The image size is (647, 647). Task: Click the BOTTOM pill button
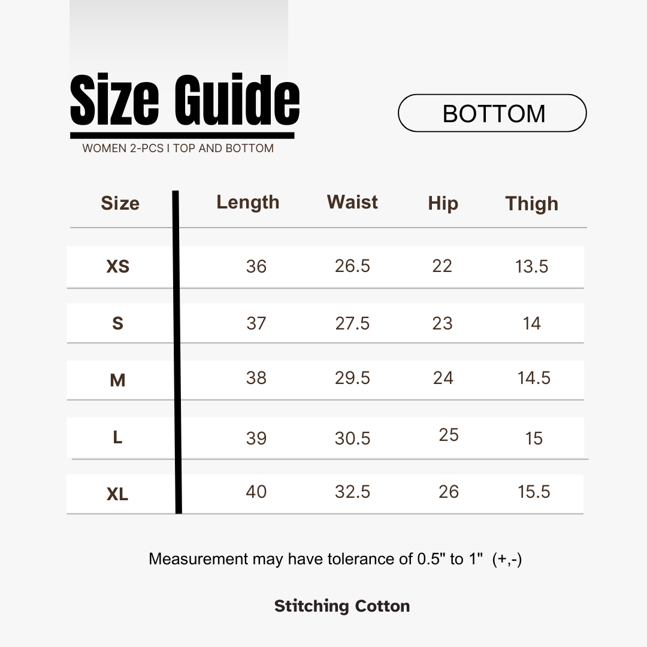[492, 113]
